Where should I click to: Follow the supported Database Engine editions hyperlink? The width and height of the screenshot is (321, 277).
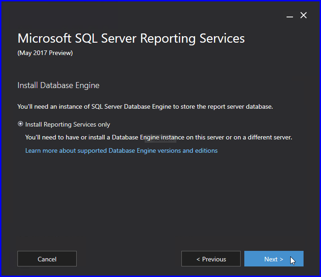[121, 150]
